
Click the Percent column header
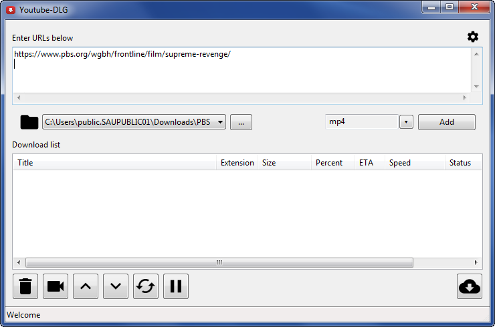(333, 163)
